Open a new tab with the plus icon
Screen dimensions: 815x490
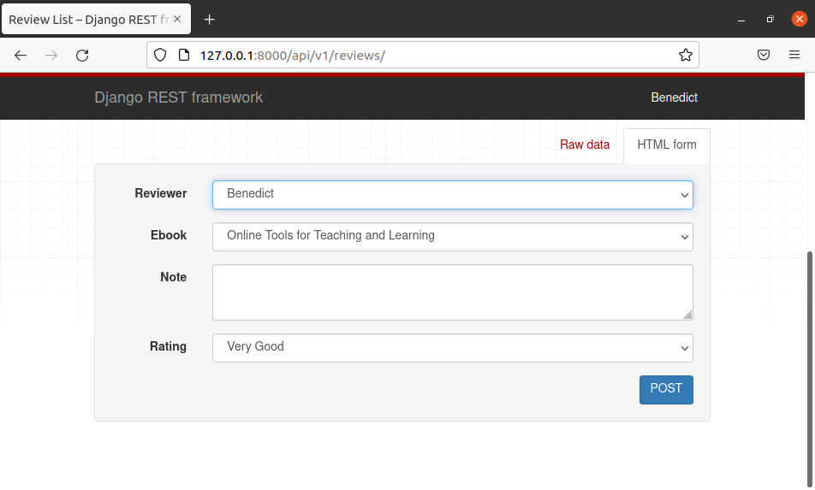(x=209, y=20)
